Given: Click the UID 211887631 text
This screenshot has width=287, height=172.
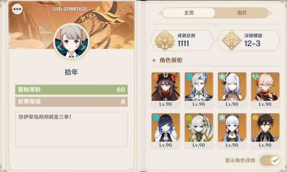Looking at the screenshot, I should click(x=70, y=9).
